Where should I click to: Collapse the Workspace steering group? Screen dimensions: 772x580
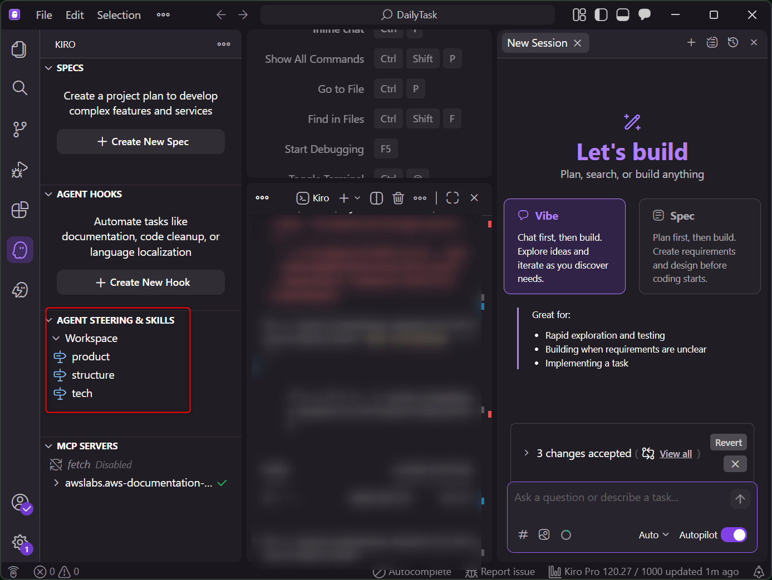click(56, 338)
